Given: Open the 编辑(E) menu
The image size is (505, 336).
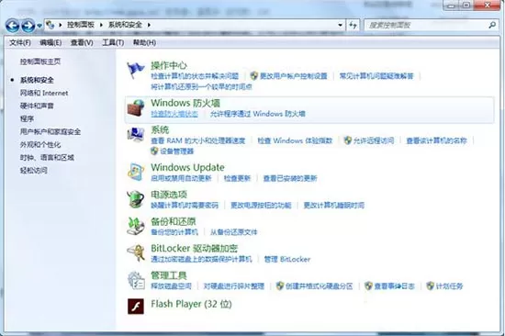Looking at the screenshot, I should pos(50,42).
